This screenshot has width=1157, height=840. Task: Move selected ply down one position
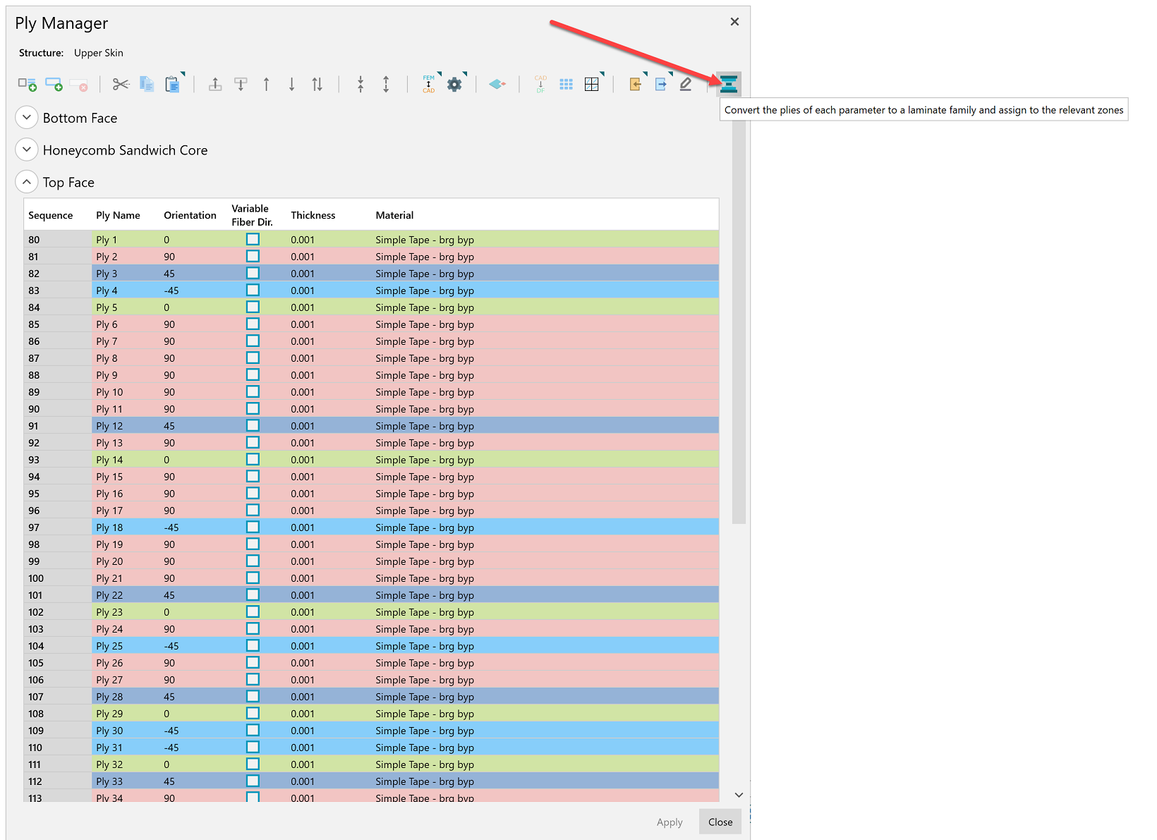(x=291, y=85)
